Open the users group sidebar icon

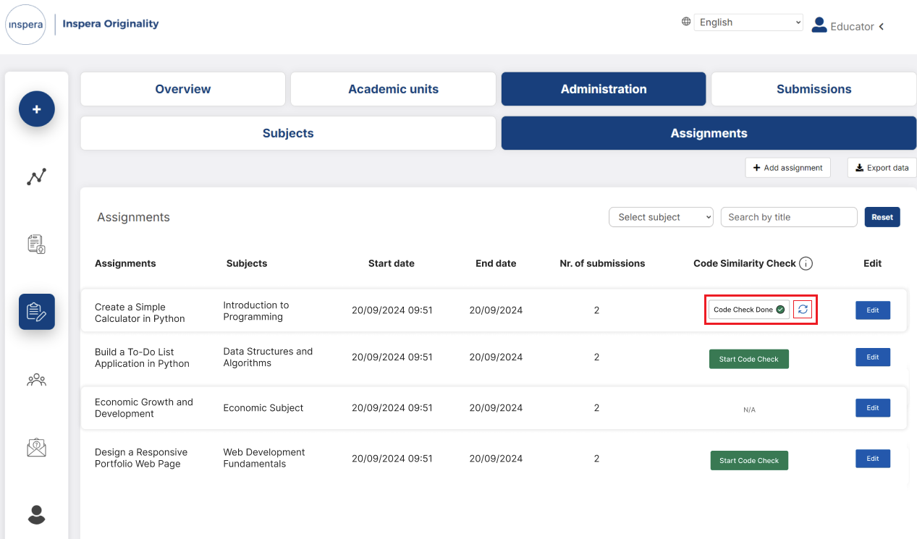pos(37,380)
